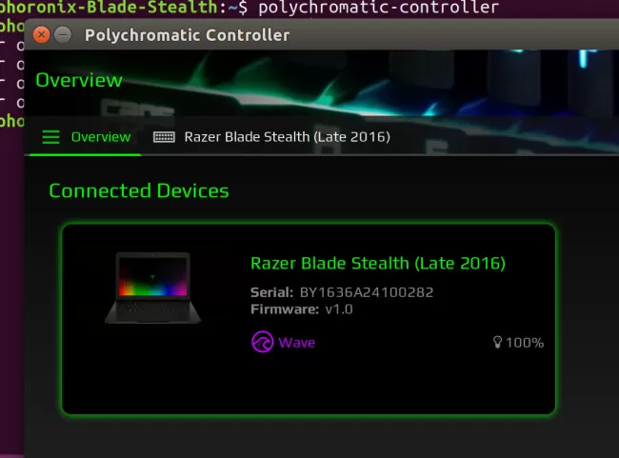Close the Polychromatic Controller window
Viewport: 619px width, 458px height.
tap(41, 34)
